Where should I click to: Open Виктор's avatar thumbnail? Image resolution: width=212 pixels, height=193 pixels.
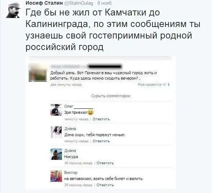pyautogui.click(x=56, y=176)
